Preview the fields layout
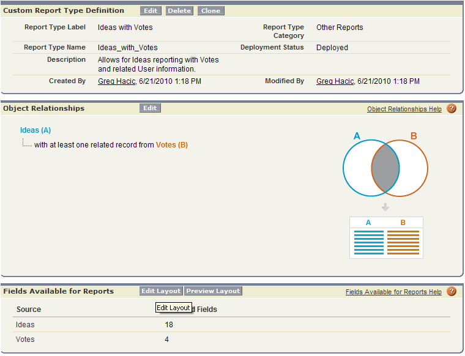 pyautogui.click(x=214, y=291)
